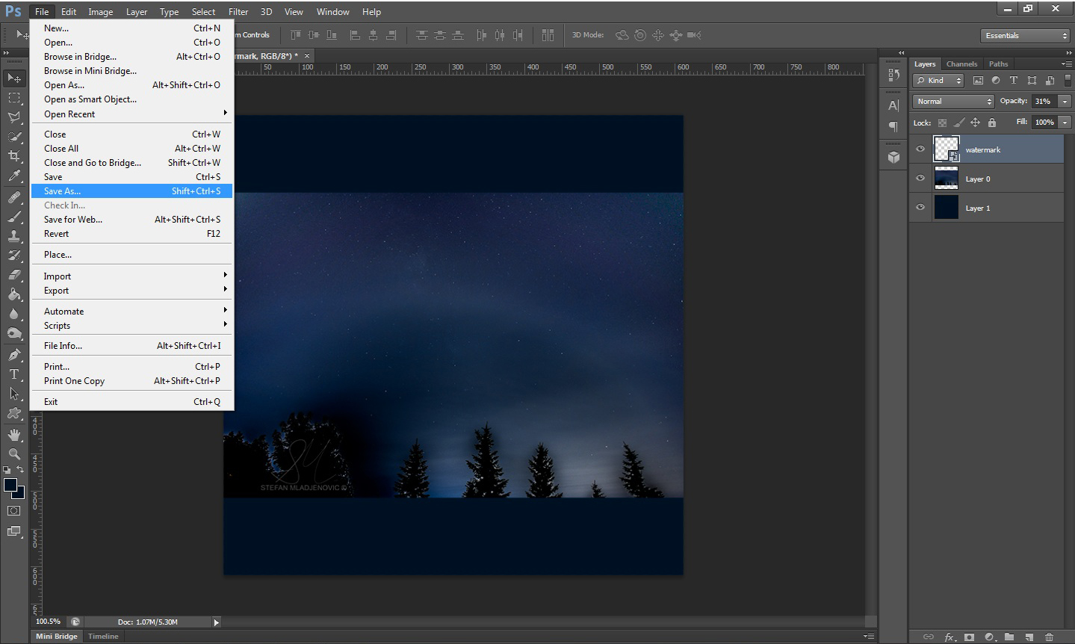Image resolution: width=1075 pixels, height=644 pixels.
Task: Open the Normal blend mode dropdown
Action: (954, 102)
